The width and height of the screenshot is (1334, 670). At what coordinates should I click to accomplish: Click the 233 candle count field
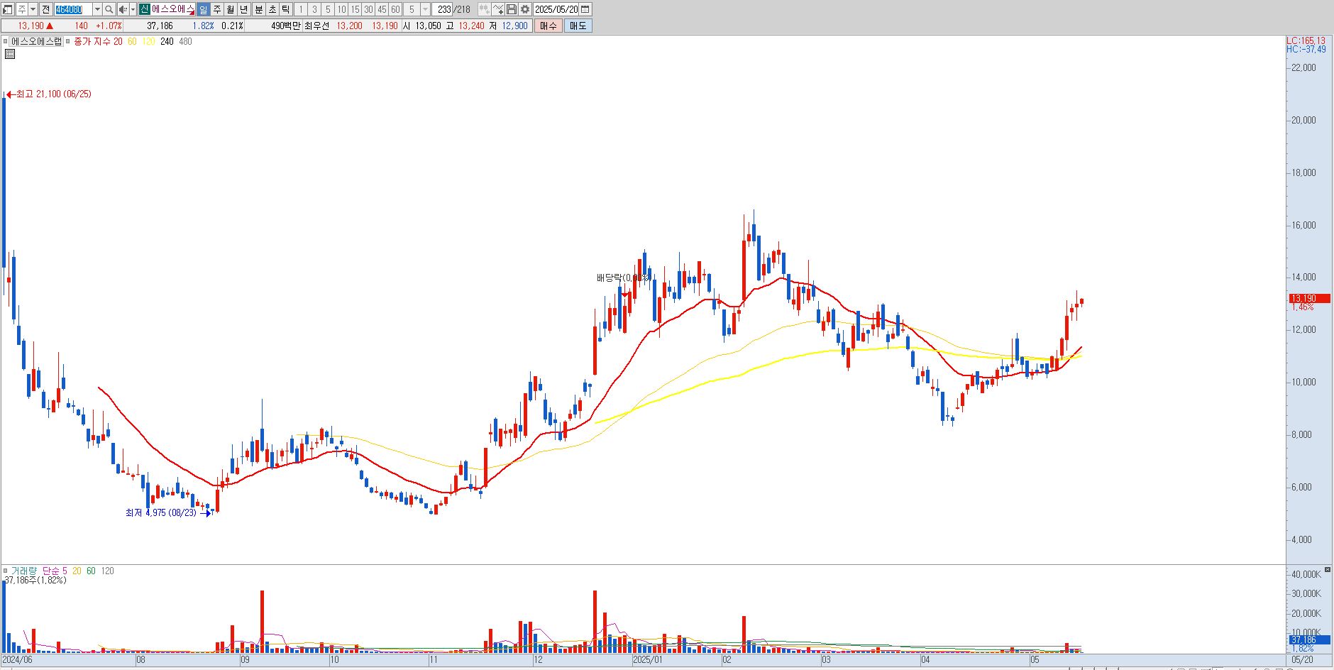pyautogui.click(x=442, y=9)
